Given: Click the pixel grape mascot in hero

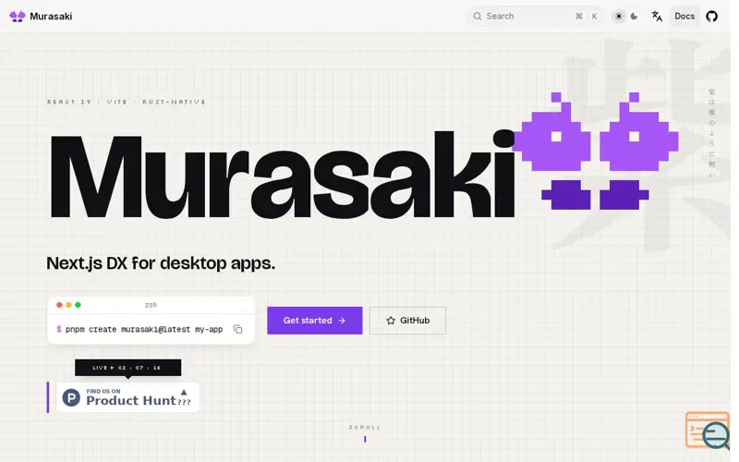Looking at the screenshot, I should [x=596, y=151].
